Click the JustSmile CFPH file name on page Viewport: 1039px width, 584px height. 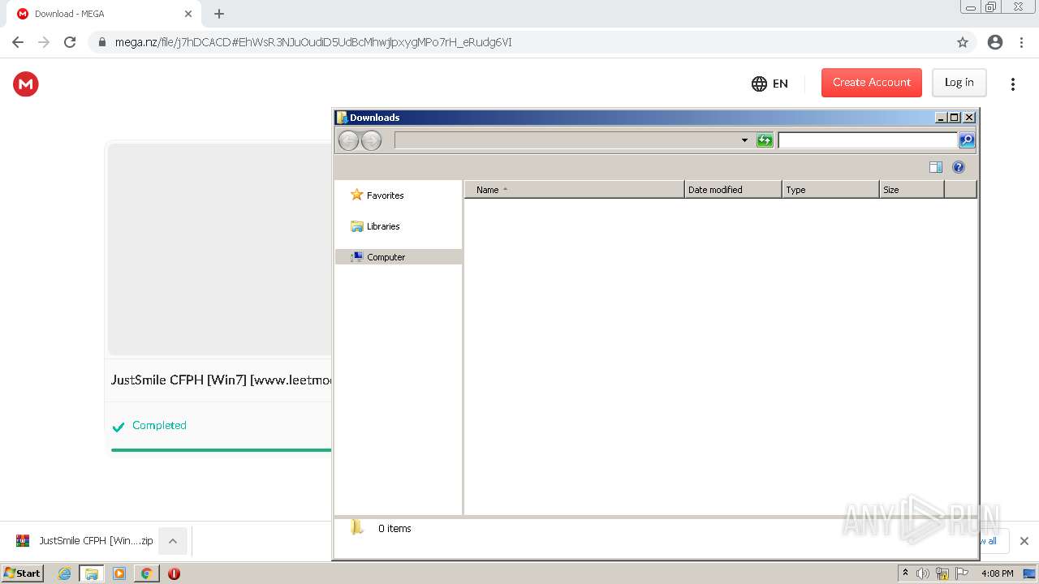tap(222, 380)
